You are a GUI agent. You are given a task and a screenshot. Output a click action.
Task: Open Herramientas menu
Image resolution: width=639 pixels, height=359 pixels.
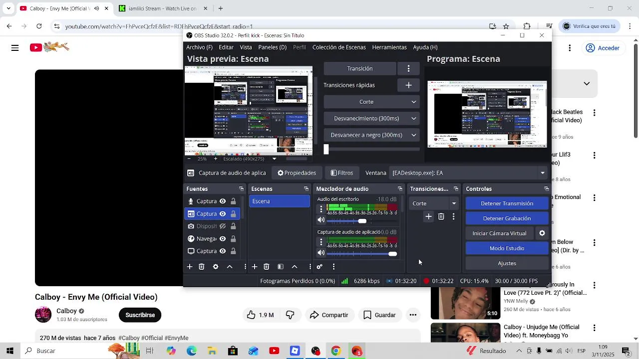point(389,47)
